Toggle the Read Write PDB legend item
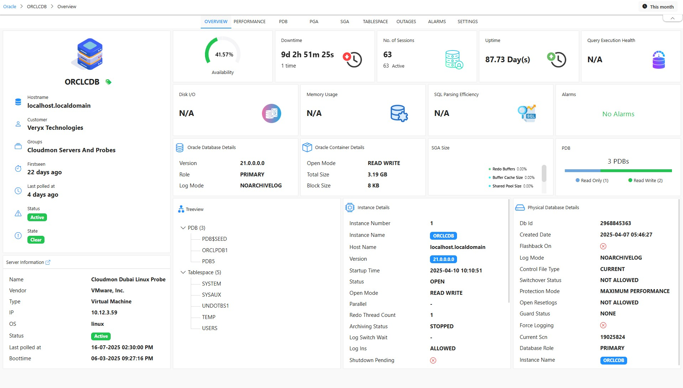 [x=645, y=181]
